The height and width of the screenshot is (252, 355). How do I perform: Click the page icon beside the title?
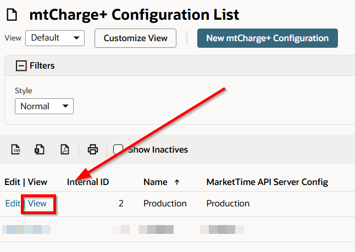12,15
